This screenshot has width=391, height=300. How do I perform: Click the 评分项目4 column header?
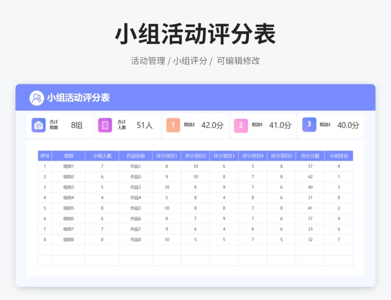pyautogui.click(x=253, y=156)
